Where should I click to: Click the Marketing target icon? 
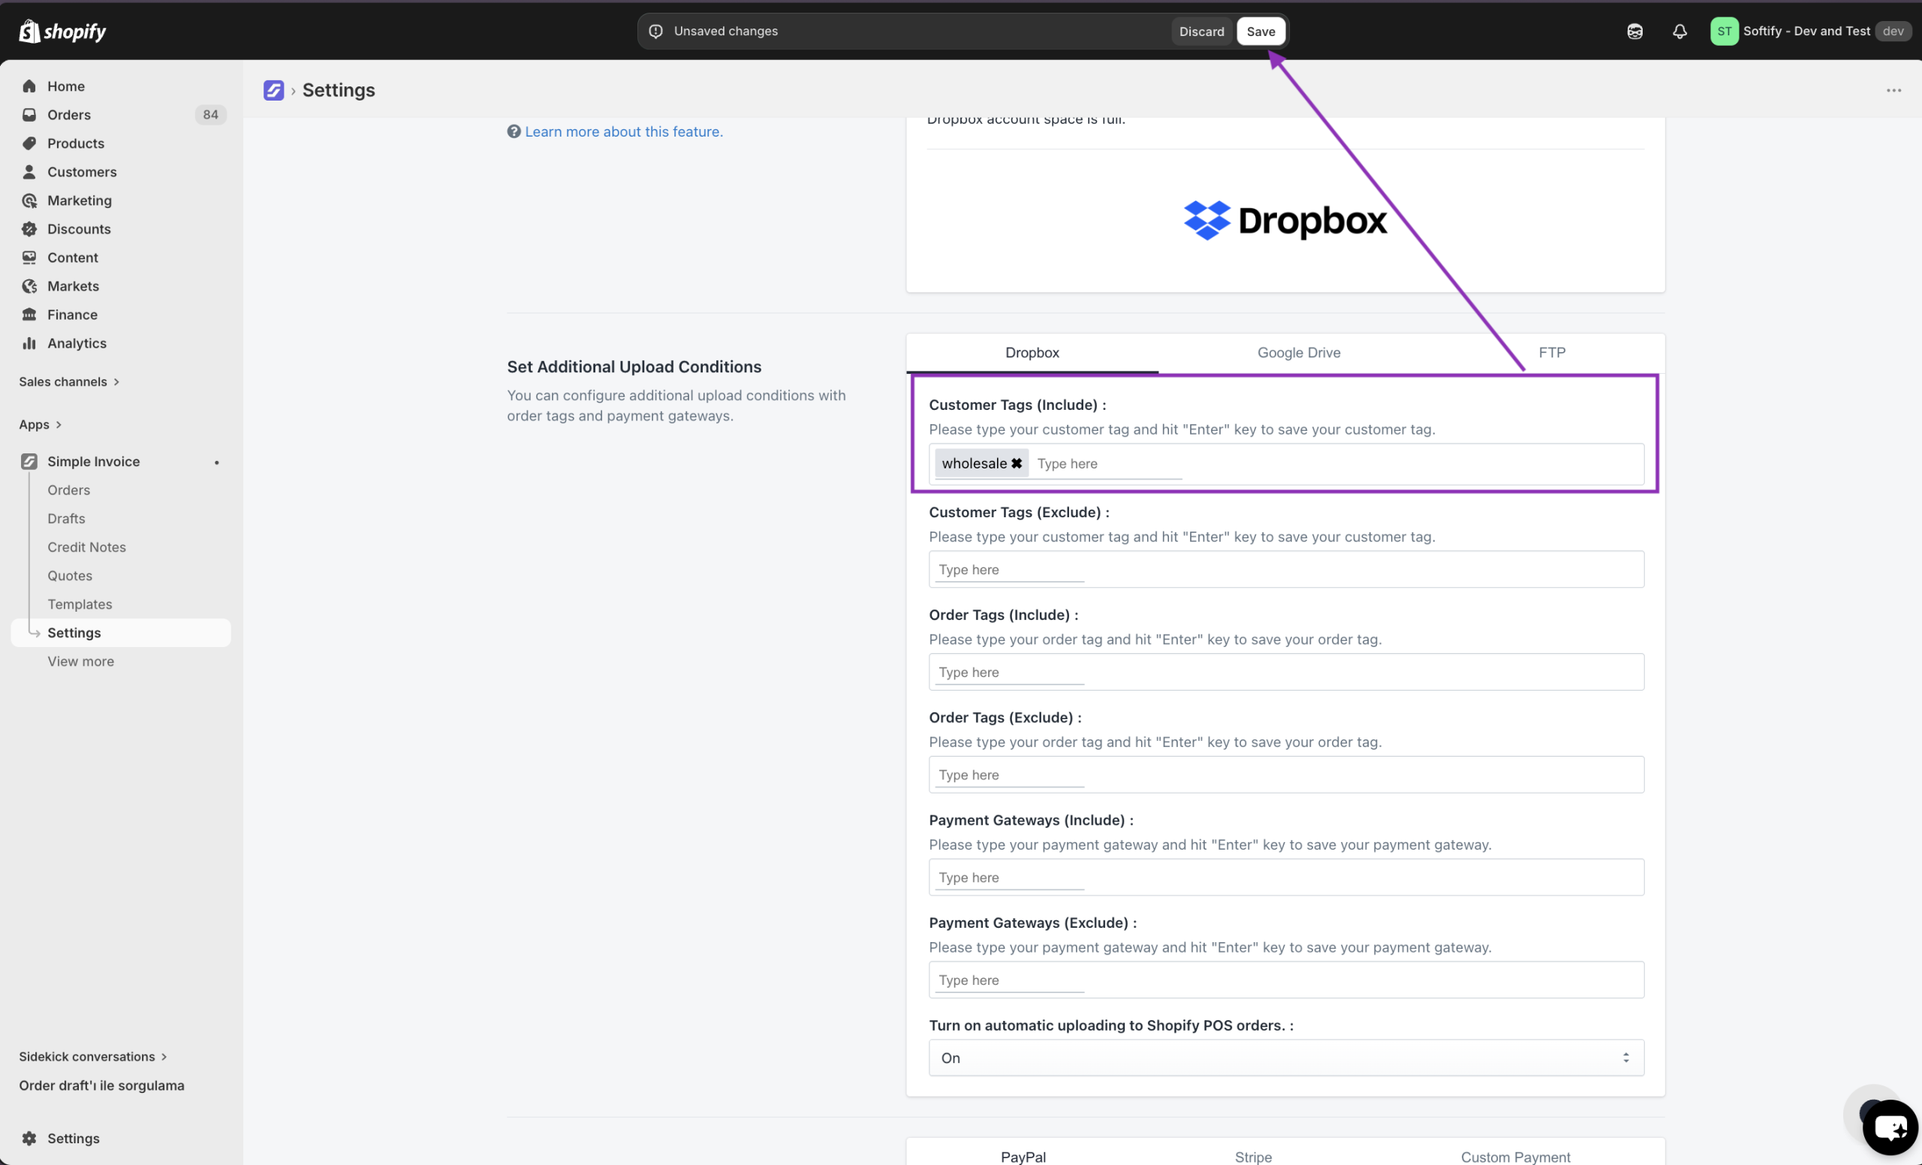[x=29, y=200]
